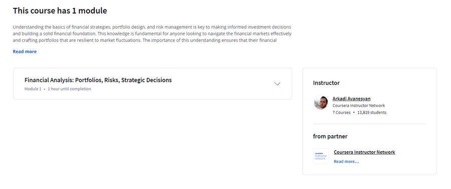Screen dimensions: 451x189
Task: Select the 7 Courses text
Action: click(x=341, y=113)
